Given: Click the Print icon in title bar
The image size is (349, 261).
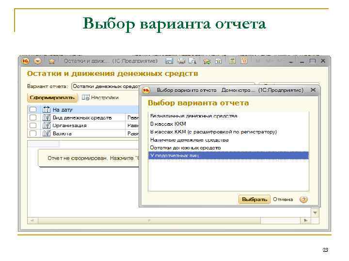Looking at the screenshot, I should click(181, 61).
